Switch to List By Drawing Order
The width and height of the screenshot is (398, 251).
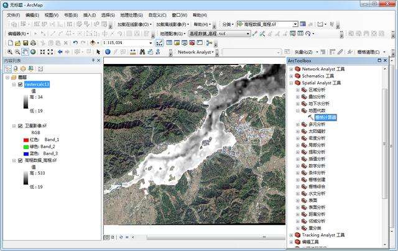click(8, 69)
